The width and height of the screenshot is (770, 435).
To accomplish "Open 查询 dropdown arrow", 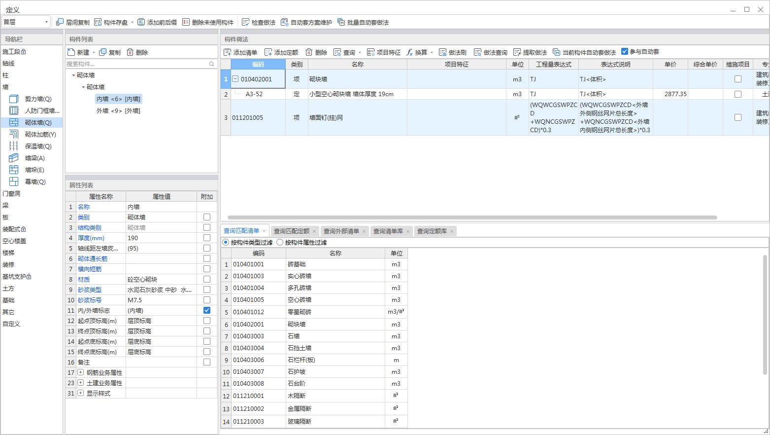I will (x=360, y=53).
